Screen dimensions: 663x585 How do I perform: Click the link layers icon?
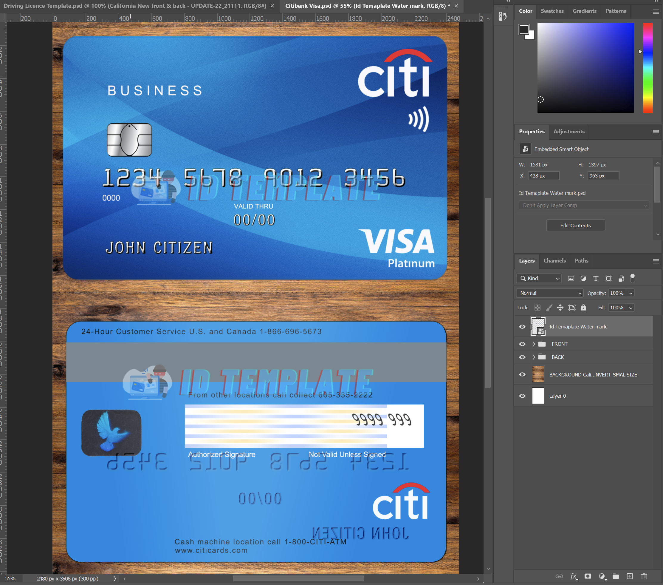[559, 576]
